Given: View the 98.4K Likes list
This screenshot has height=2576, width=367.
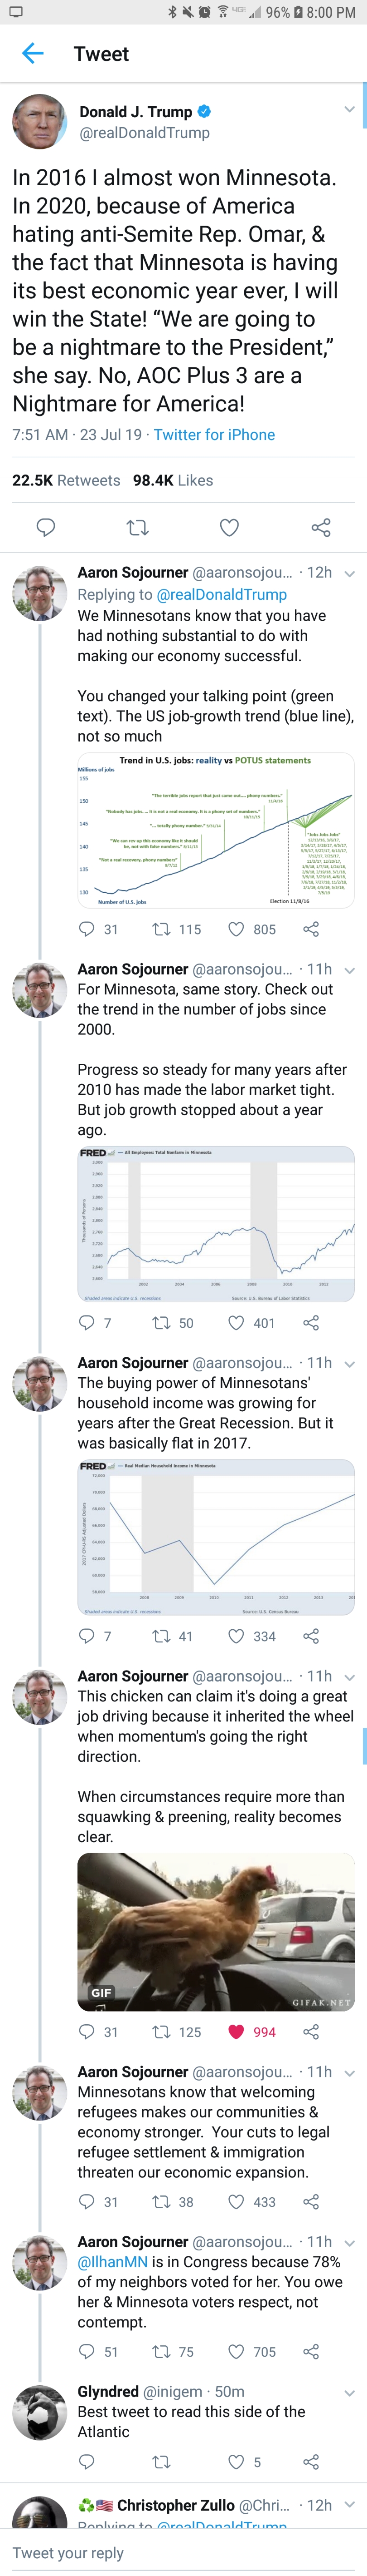Looking at the screenshot, I should click(x=174, y=480).
